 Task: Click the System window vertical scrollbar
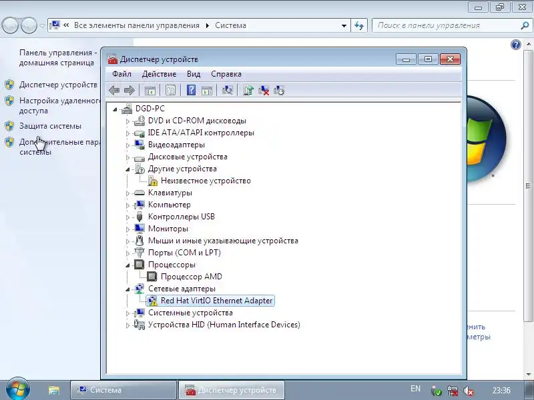pos(528,186)
